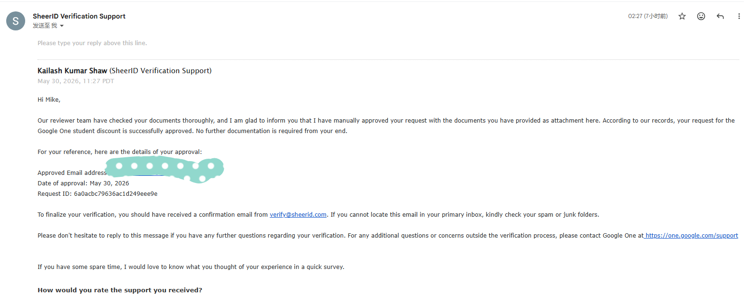752x307 pixels.
Task: Open the verify@sheerid.com email link
Action: (x=298, y=215)
